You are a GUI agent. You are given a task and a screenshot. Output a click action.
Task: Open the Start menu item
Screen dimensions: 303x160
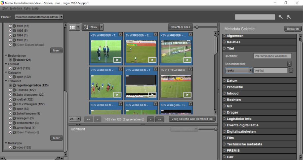(5, 8)
